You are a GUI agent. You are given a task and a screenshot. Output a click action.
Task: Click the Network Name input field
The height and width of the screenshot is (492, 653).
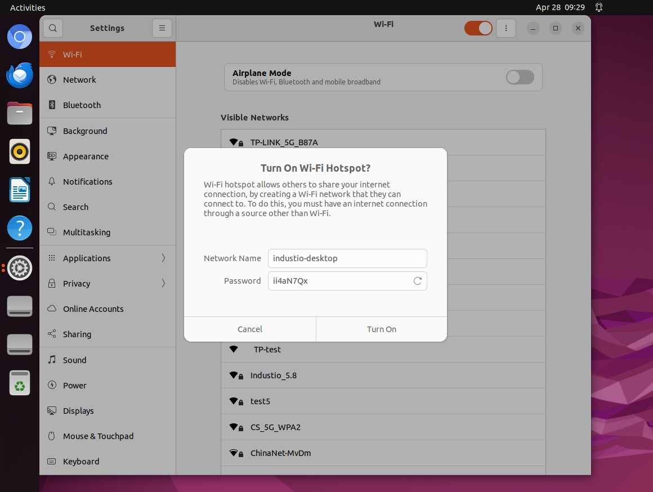point(347,258)
